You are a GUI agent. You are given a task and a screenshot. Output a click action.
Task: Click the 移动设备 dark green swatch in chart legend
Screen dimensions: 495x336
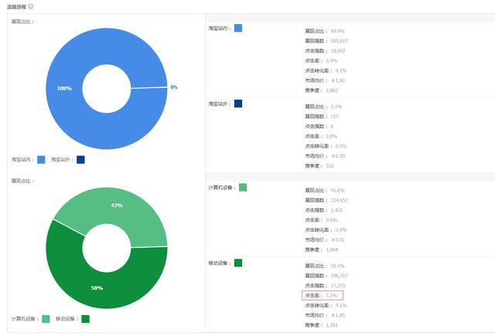pos(86,319)
